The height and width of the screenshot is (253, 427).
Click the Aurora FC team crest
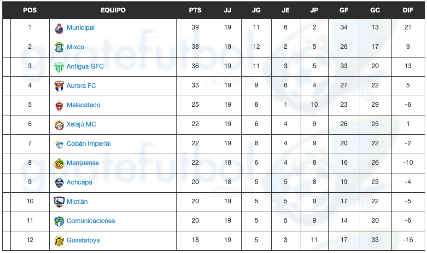point(59,86)
